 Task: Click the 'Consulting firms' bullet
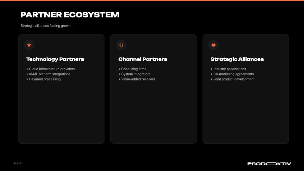pos(133,69)
